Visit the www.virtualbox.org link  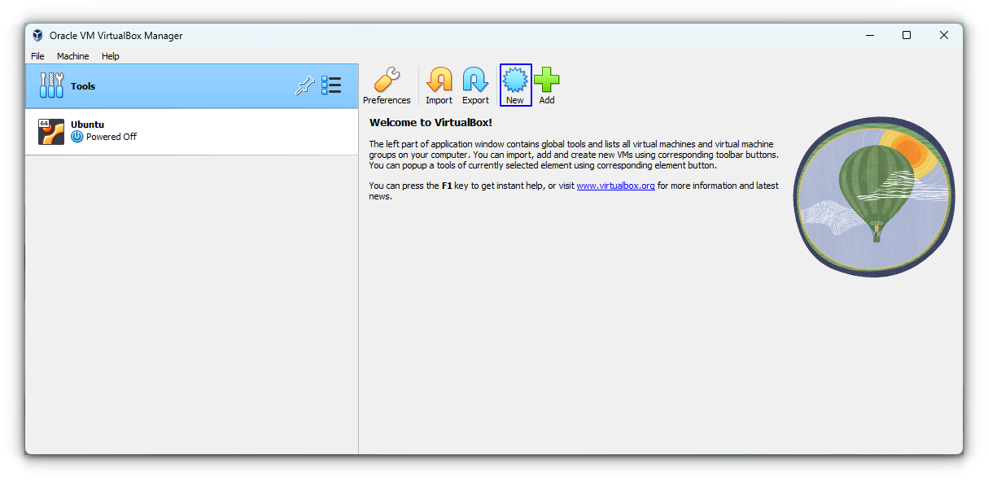tap(616, 186)
